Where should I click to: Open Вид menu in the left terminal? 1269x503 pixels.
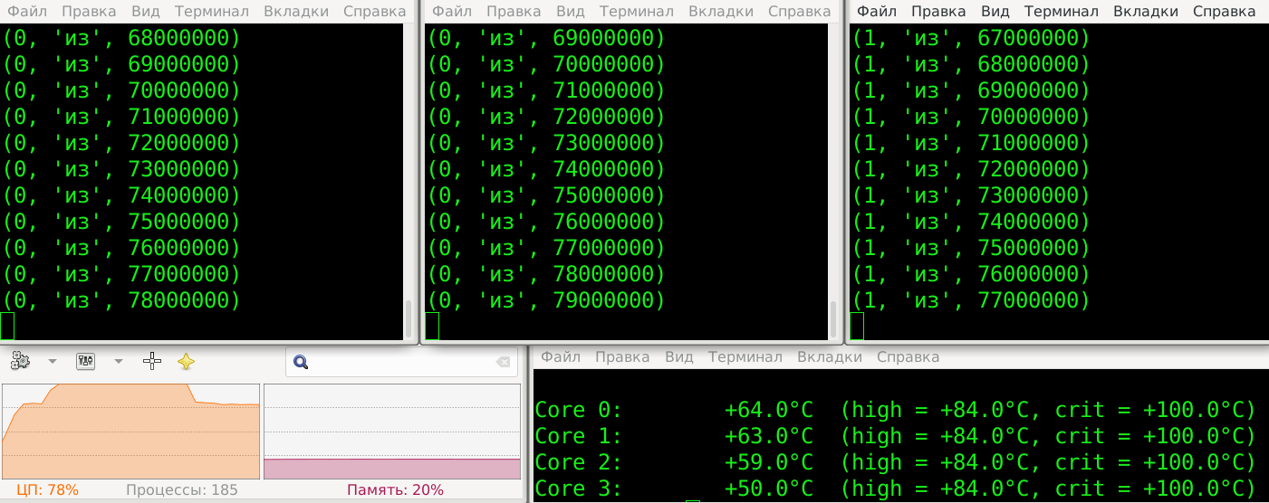coord(146,12)
